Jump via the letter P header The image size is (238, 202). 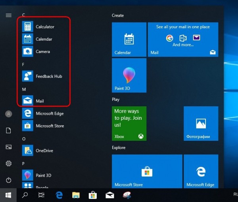pos(23,164)
